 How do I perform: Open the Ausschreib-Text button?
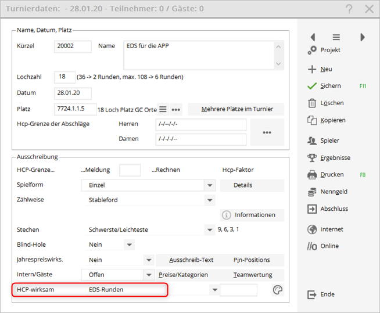192,260
